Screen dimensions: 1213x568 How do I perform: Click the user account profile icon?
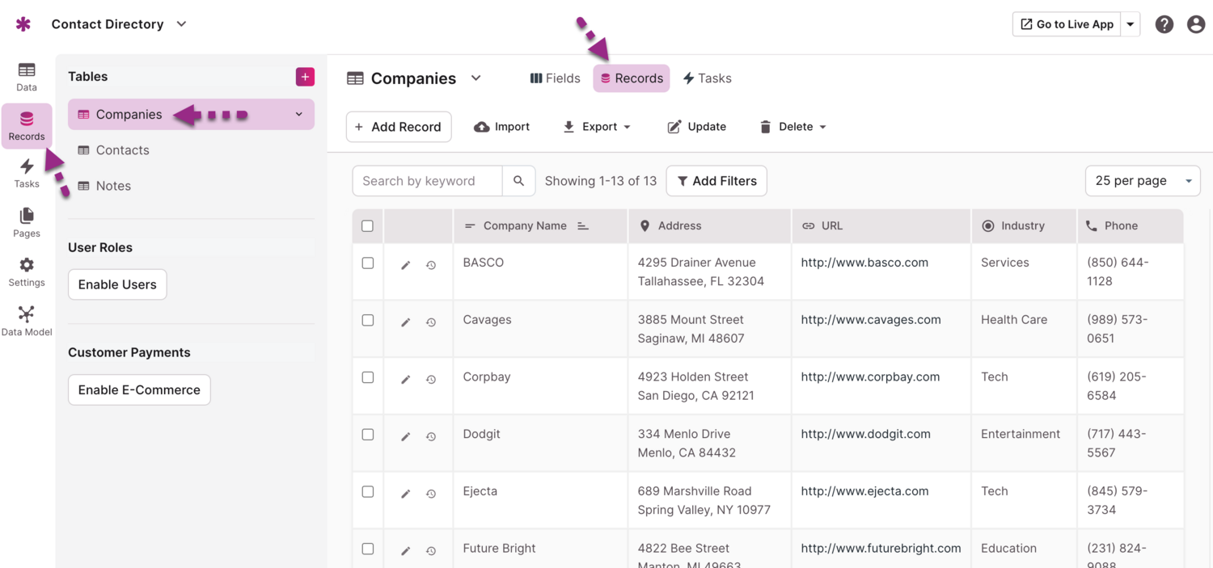point(1196,24)
